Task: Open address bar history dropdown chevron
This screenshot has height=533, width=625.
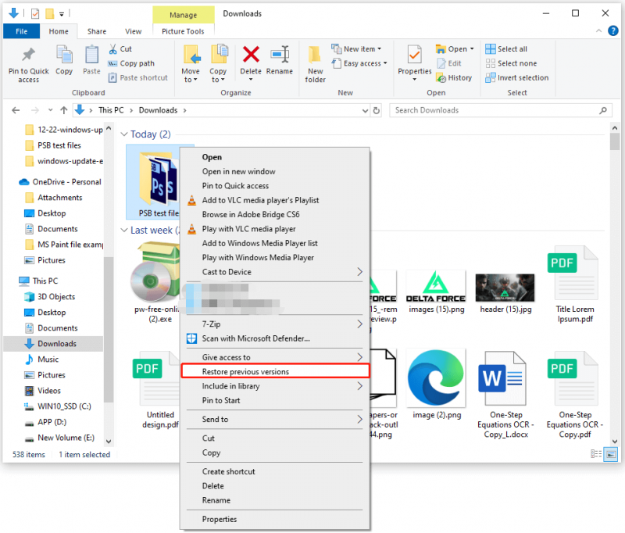Action: (365, 111)
